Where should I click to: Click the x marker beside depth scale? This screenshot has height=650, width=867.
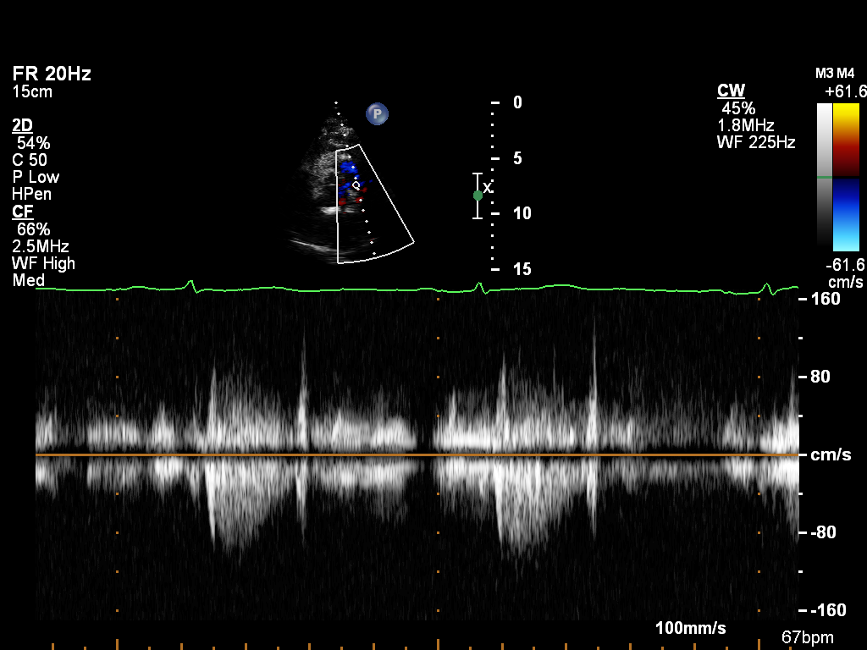tap(488, 187)
